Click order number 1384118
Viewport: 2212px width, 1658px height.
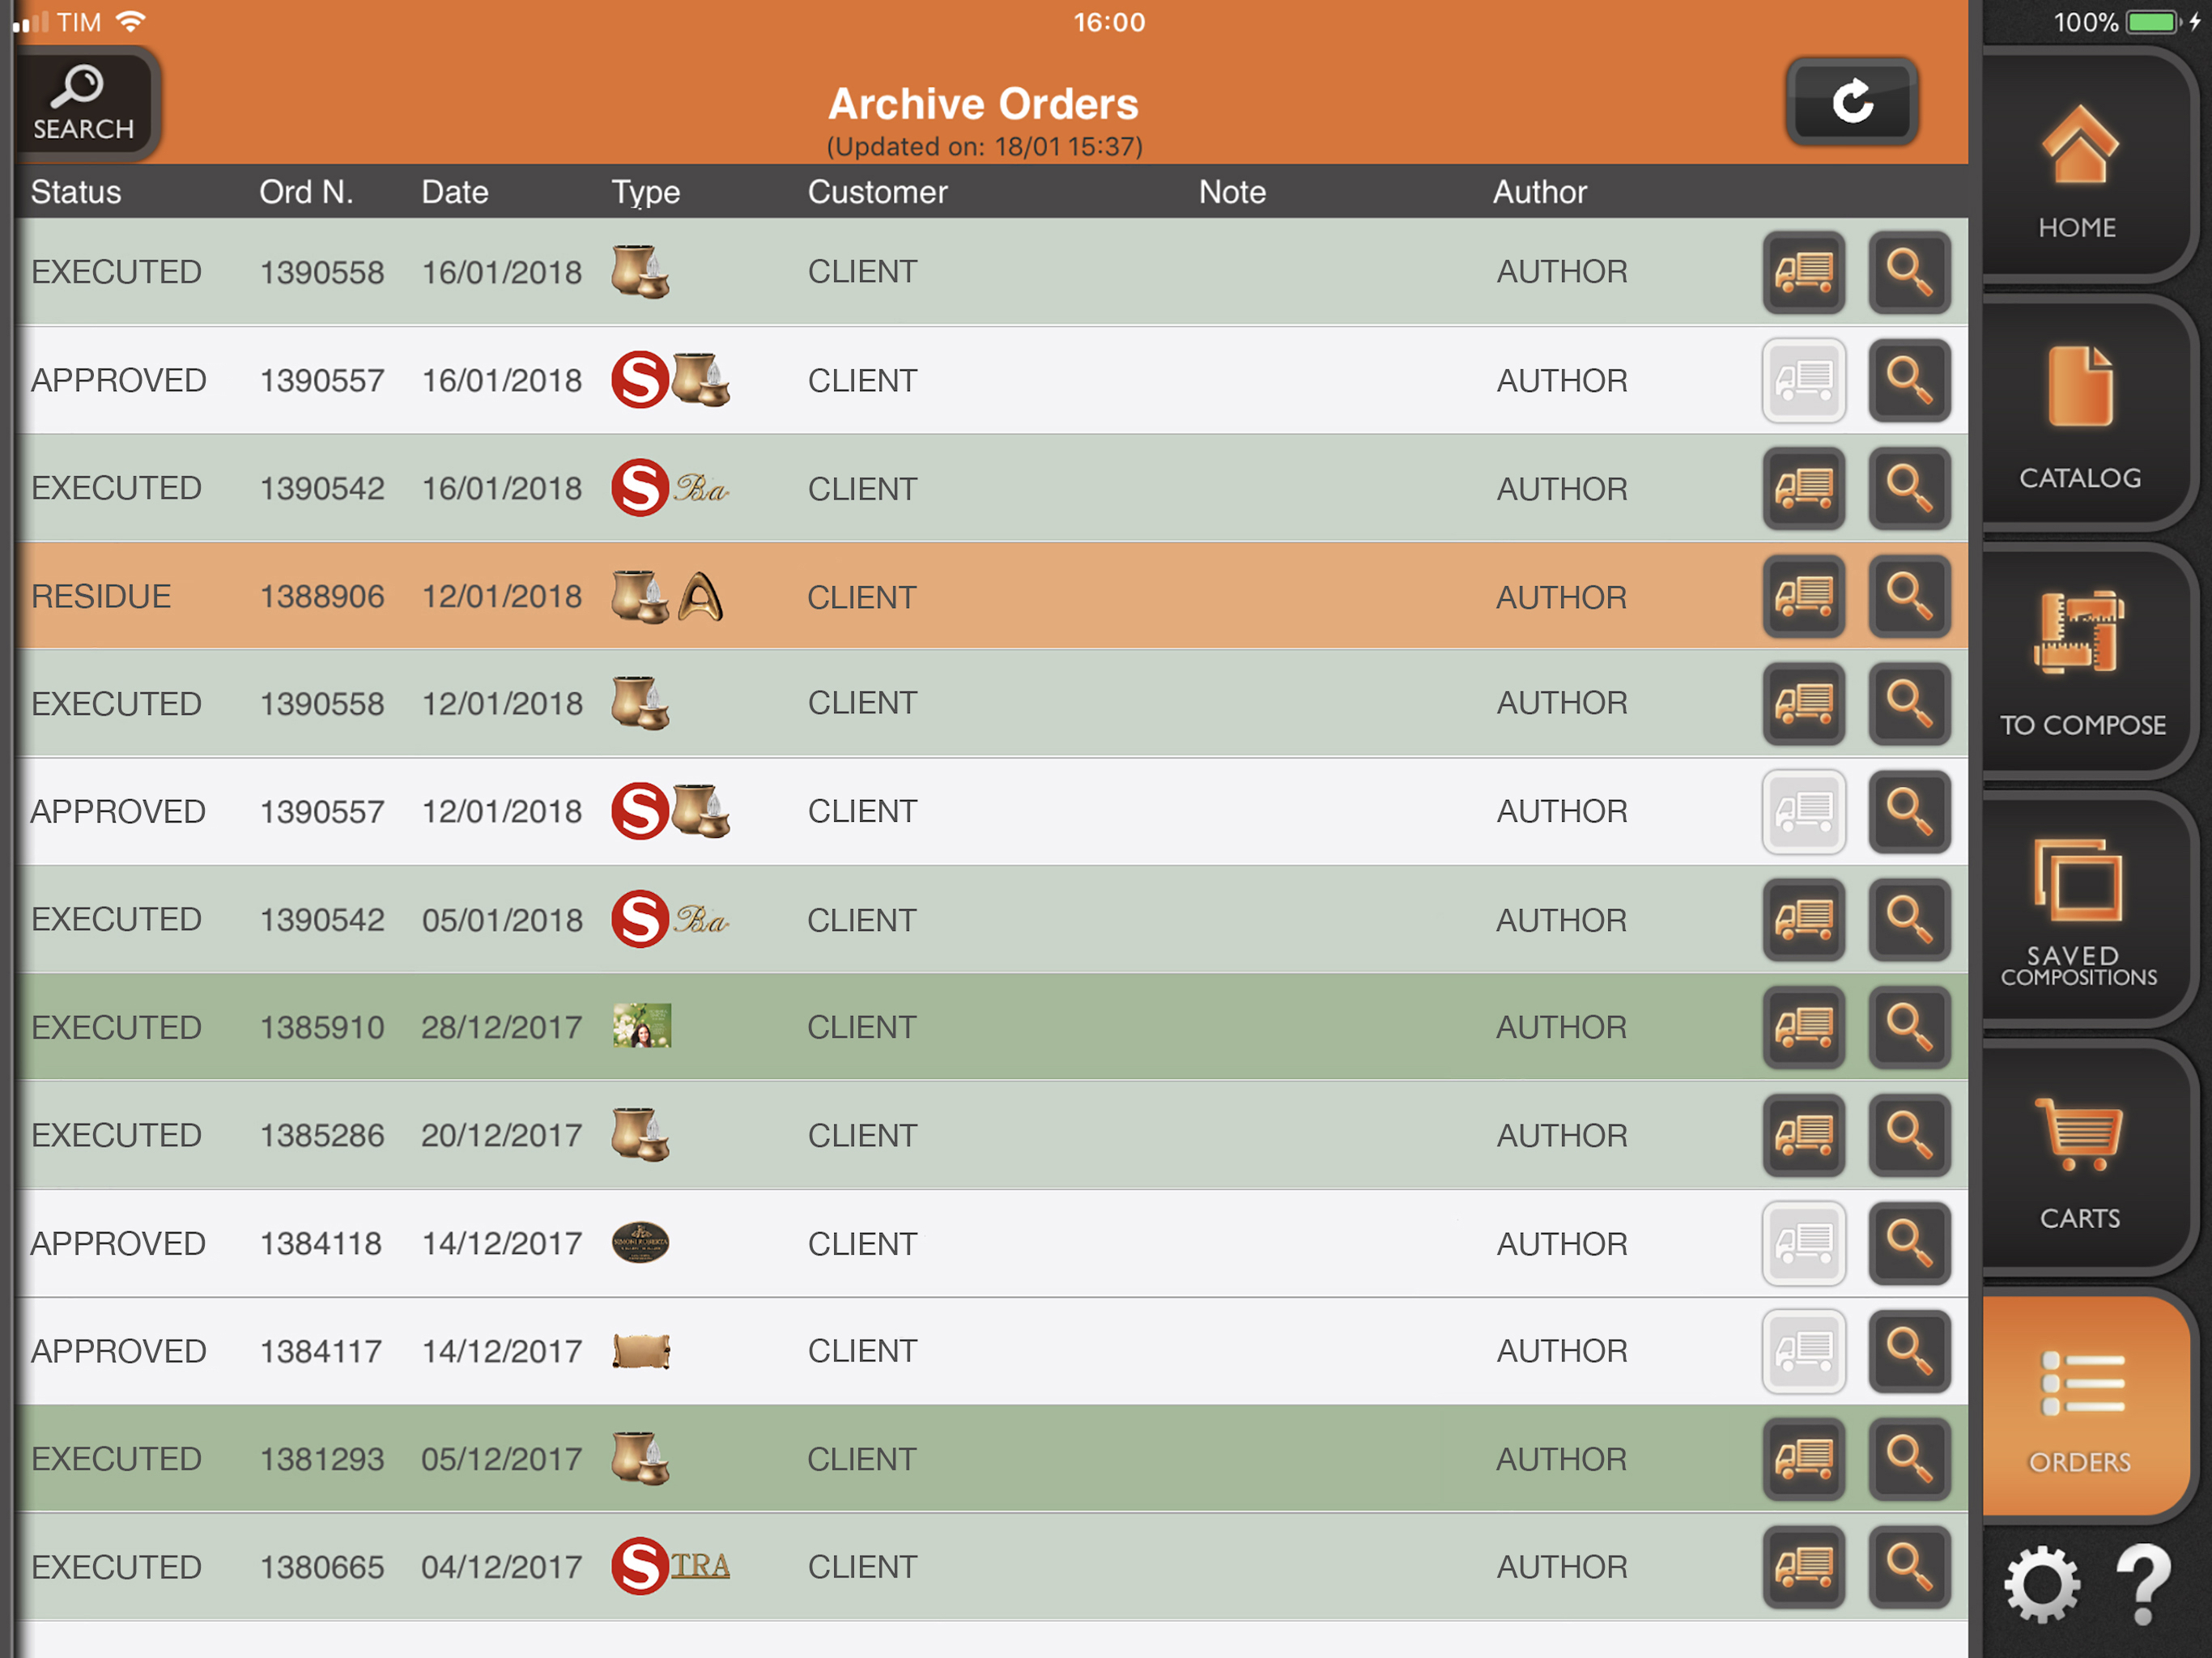pyautogui.click(x=321, y=1244)
